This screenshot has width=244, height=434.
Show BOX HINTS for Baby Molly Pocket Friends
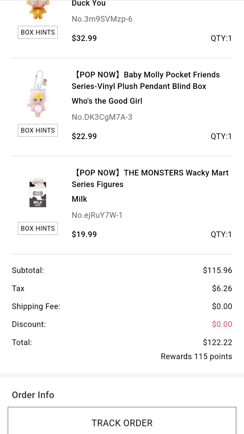(38, 130)
